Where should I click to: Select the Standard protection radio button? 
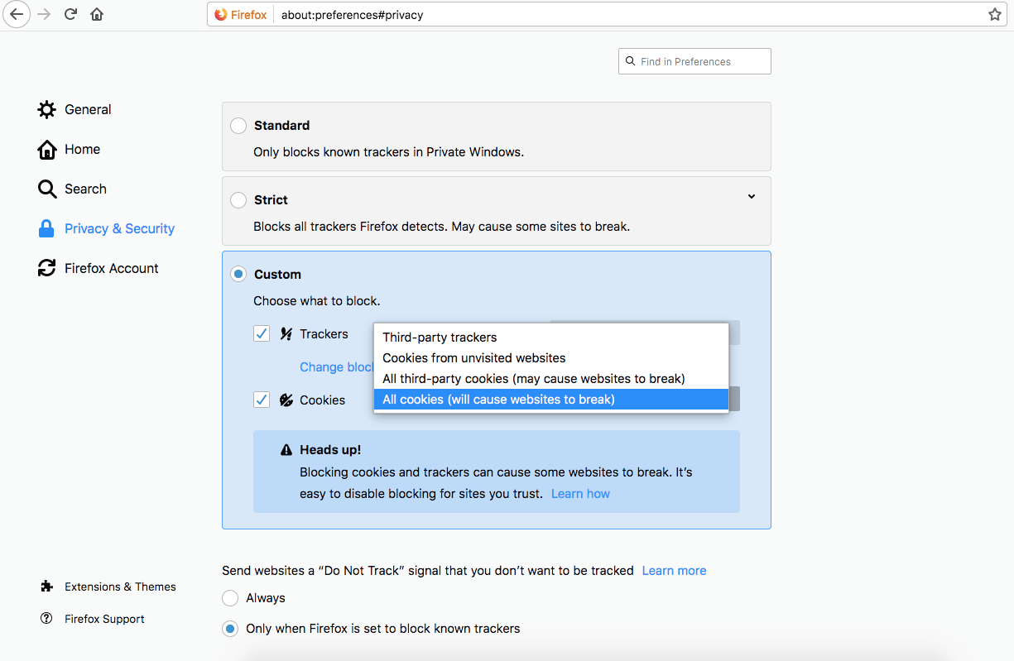[x=238, y=126]
